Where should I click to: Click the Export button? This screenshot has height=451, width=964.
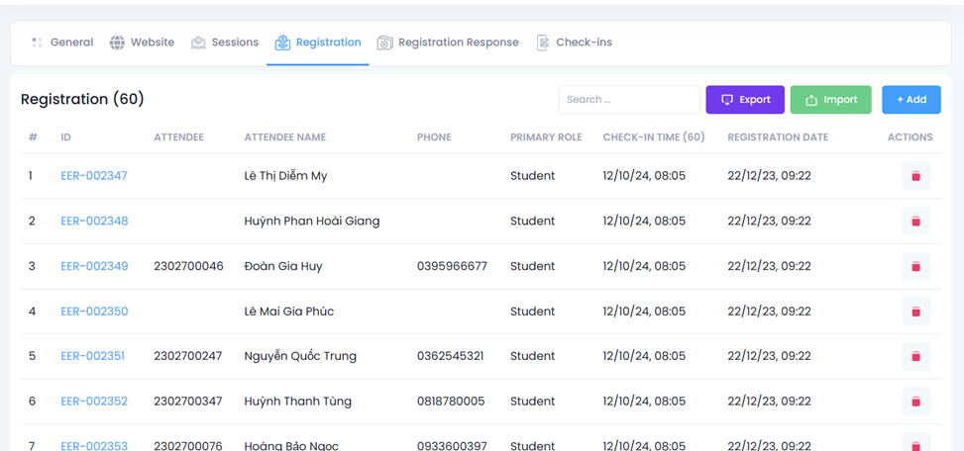745,100
